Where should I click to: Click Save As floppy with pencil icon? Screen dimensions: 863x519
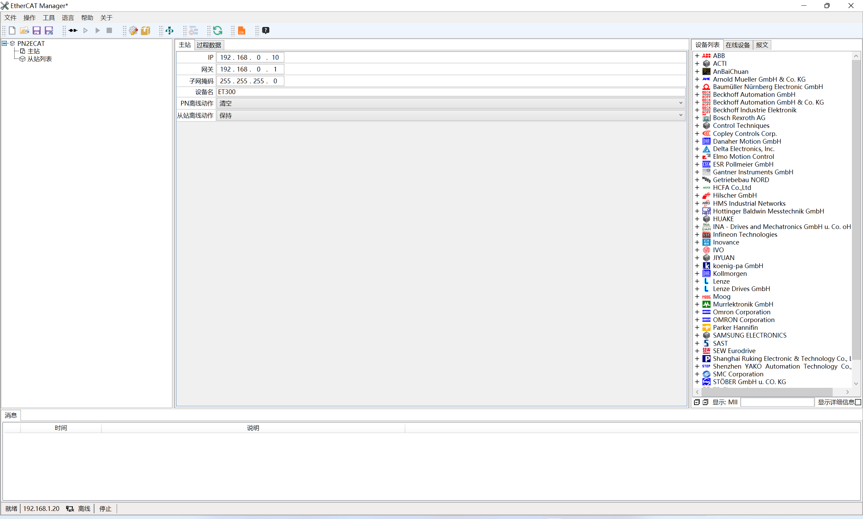coord(49,30)
